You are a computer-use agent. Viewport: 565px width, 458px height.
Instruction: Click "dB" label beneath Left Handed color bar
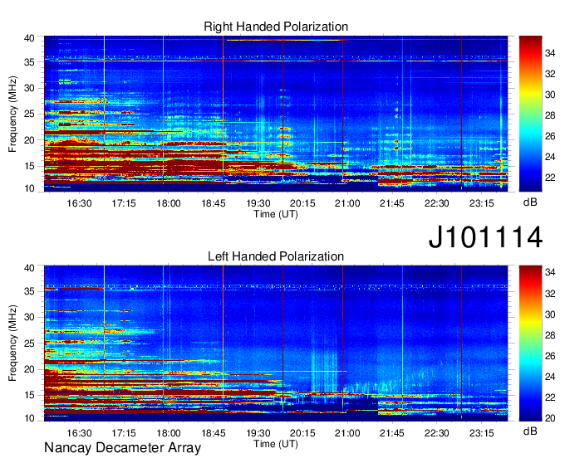[530, 431]
